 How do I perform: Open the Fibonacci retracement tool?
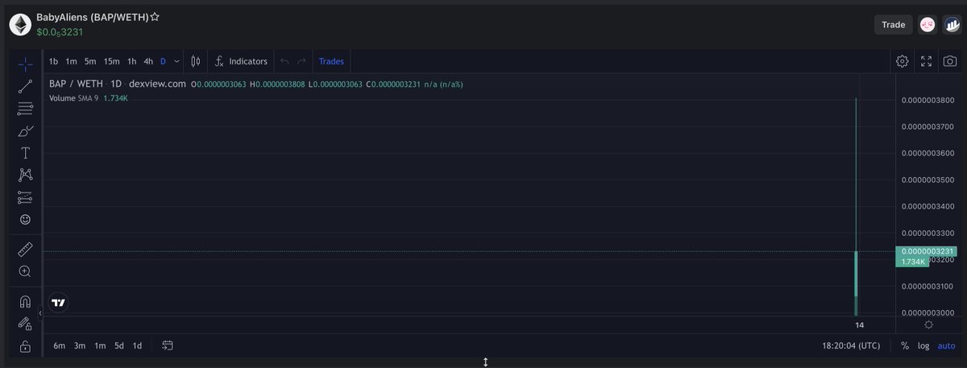point(25,108)
